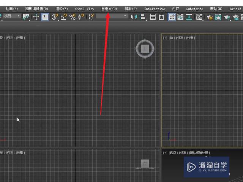The image size is (243, 182).
Task: Toggle the Ribbon display button
Action: [172, 17]
